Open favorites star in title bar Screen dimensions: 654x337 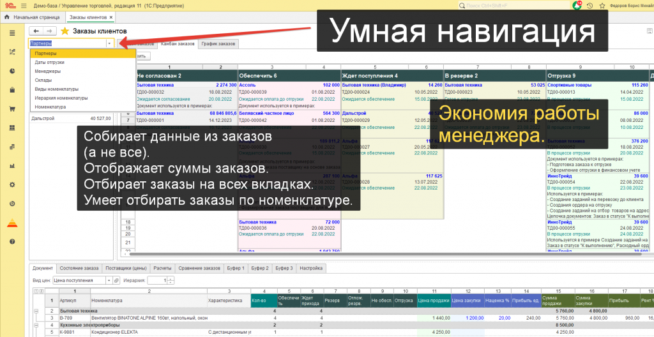pos(602,6)
